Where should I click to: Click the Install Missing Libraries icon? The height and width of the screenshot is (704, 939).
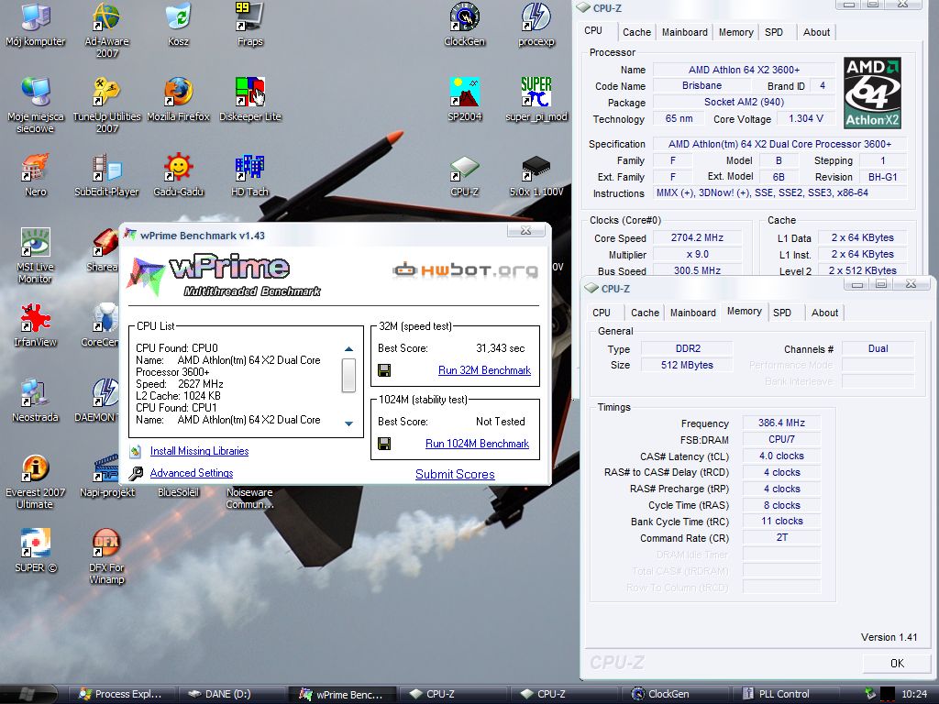pos(136,451)
